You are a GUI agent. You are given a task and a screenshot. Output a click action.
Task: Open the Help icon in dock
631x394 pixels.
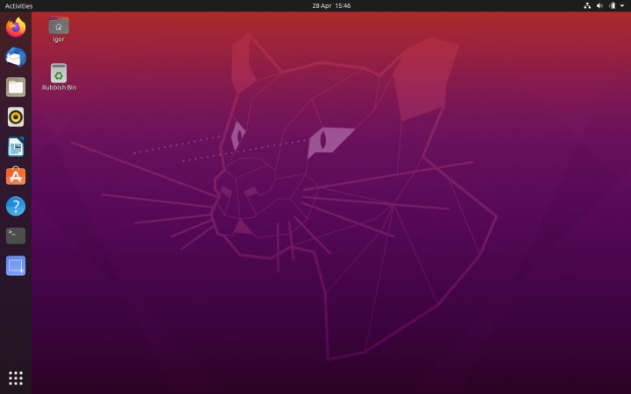(16, 207)
